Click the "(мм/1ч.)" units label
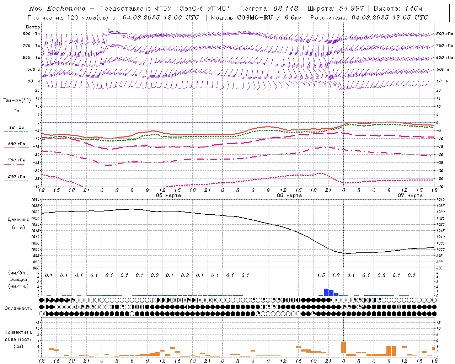 [18, 286]
